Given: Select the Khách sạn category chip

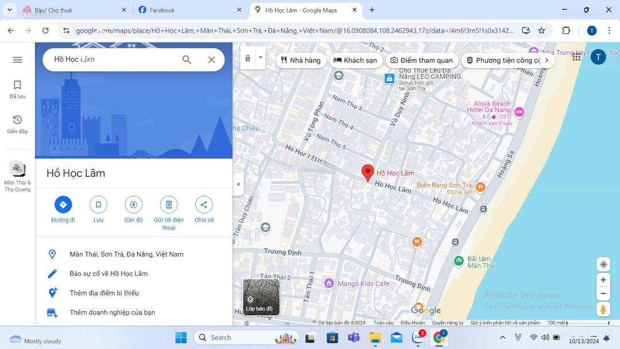Looking at the screenshot, I should click(x=355, y=60).
